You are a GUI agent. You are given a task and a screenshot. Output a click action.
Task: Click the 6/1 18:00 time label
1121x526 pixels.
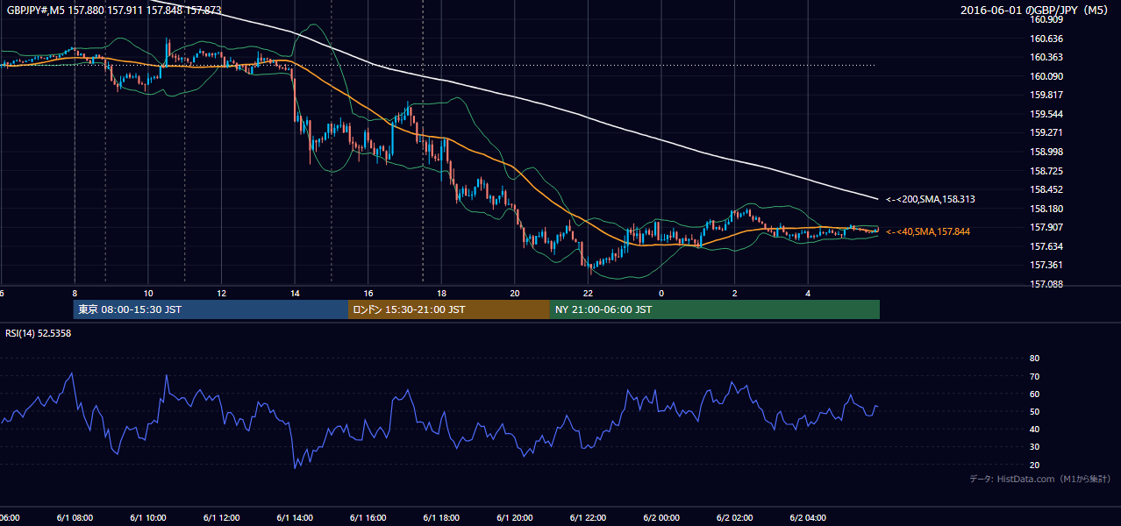[x=441, y=518]
